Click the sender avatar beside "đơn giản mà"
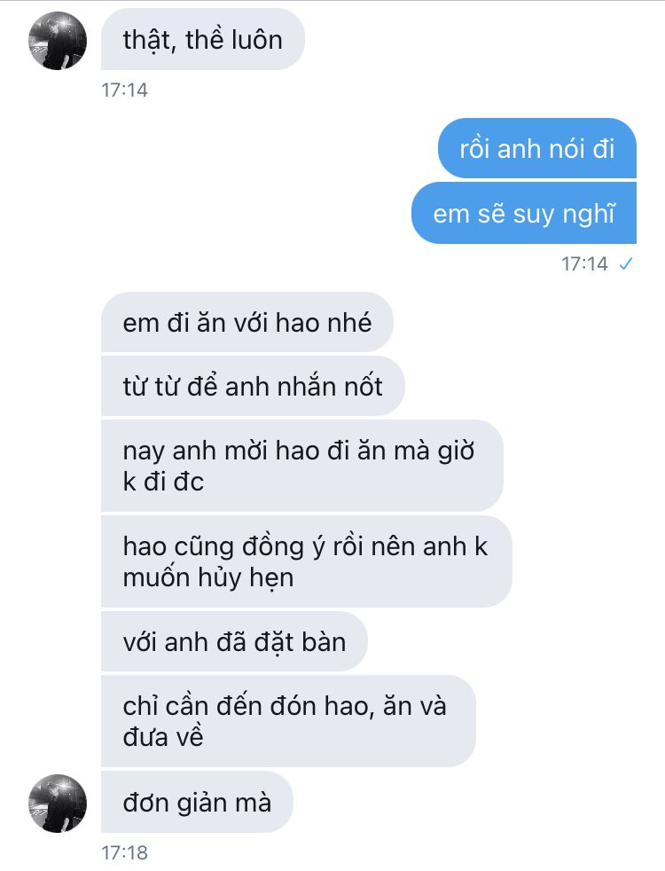 coord(58,804)
